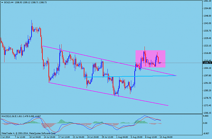Click the 2 Jul 2014 date label

pos(6,137)
